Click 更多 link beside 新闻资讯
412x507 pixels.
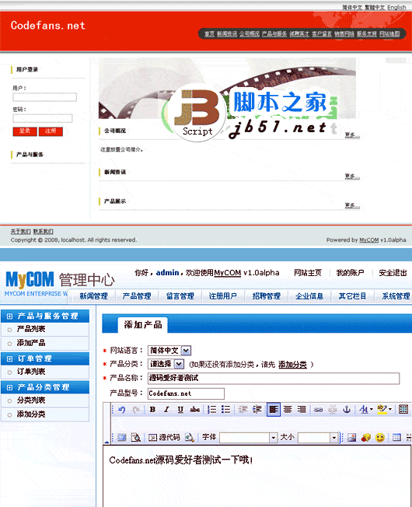(352, 177)
